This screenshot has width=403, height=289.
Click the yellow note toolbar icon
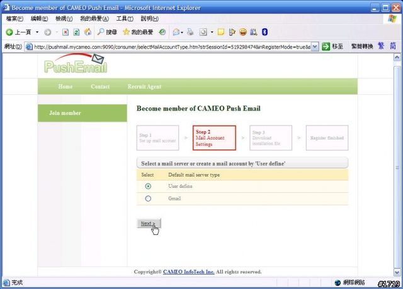pyautogui.click(x=221, y=32)
